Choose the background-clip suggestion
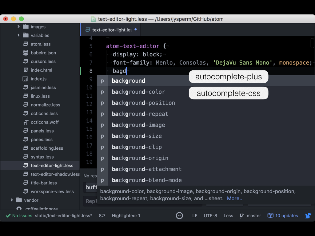This screenshot has width=315, height=236. pos(206,147)
